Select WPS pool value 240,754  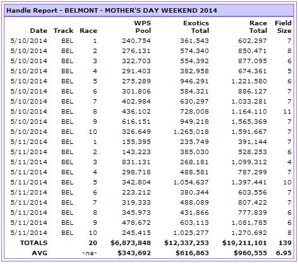136,41
